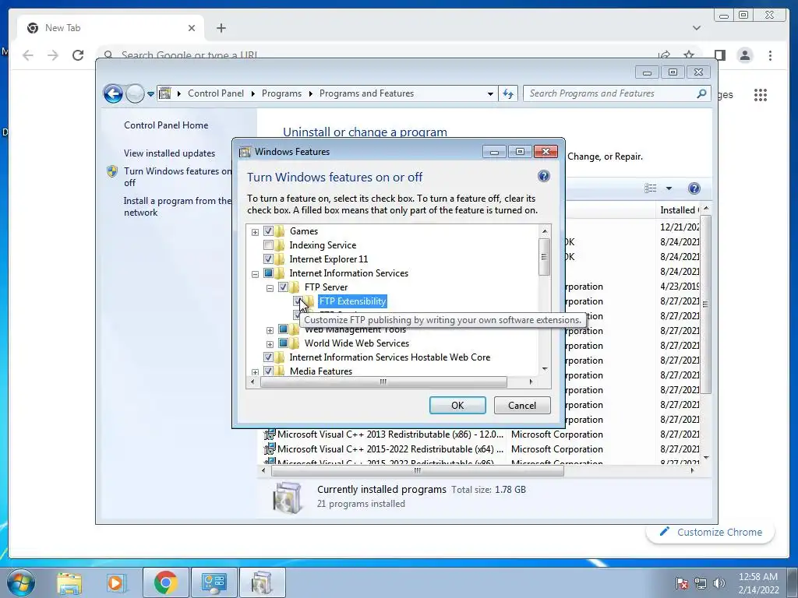Open the Windows Features help icon
Screen dimensions: 798x598
click(543, 176)
